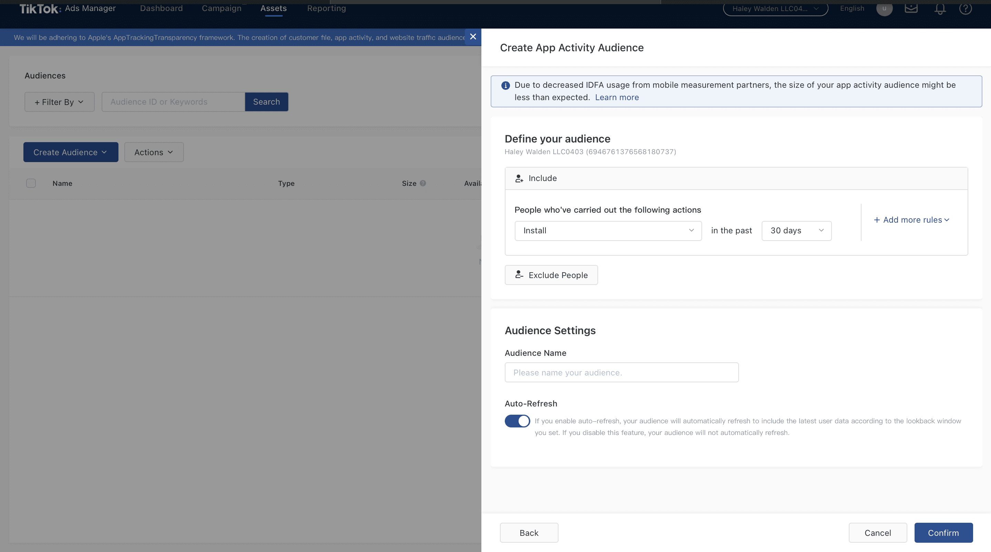Click the Exclude People button
991x552 pixels.
[x=551, y=275]
